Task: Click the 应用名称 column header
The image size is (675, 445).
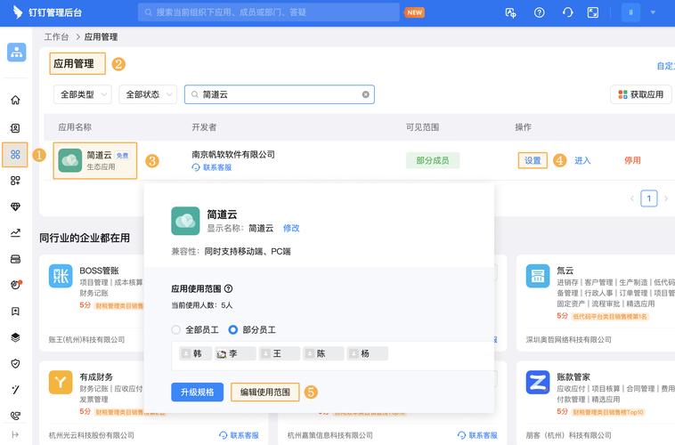Action: pos(75,127)
